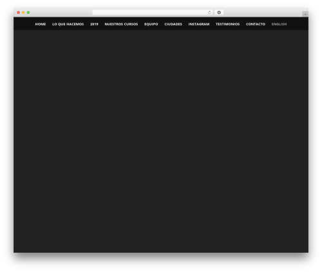
Task: Open a new tab with plus button
Action: point(305,14)
